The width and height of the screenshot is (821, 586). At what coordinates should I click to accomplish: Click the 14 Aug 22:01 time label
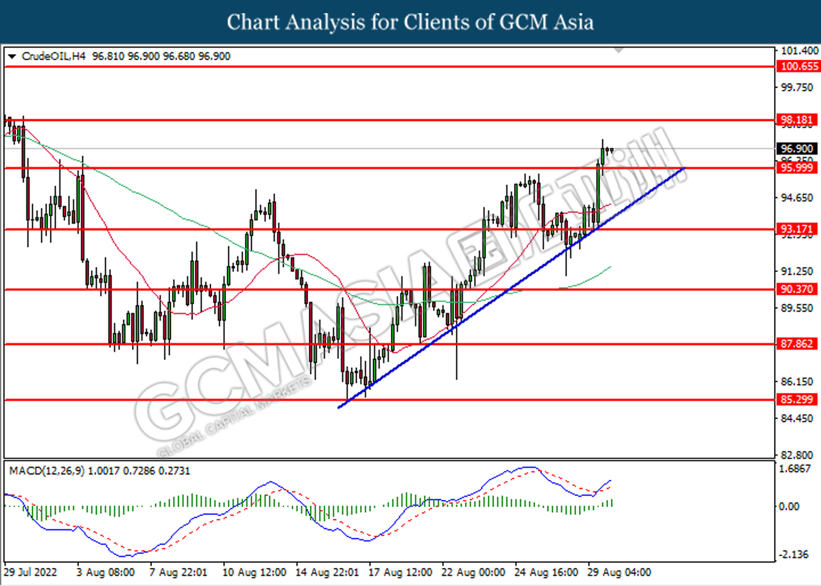coord(327,572)
